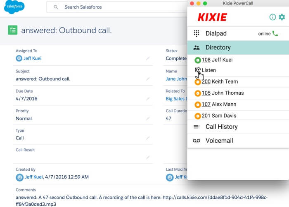Open the Dialpad section in Kixie
The image size is (289, 207).
(238, 34)
